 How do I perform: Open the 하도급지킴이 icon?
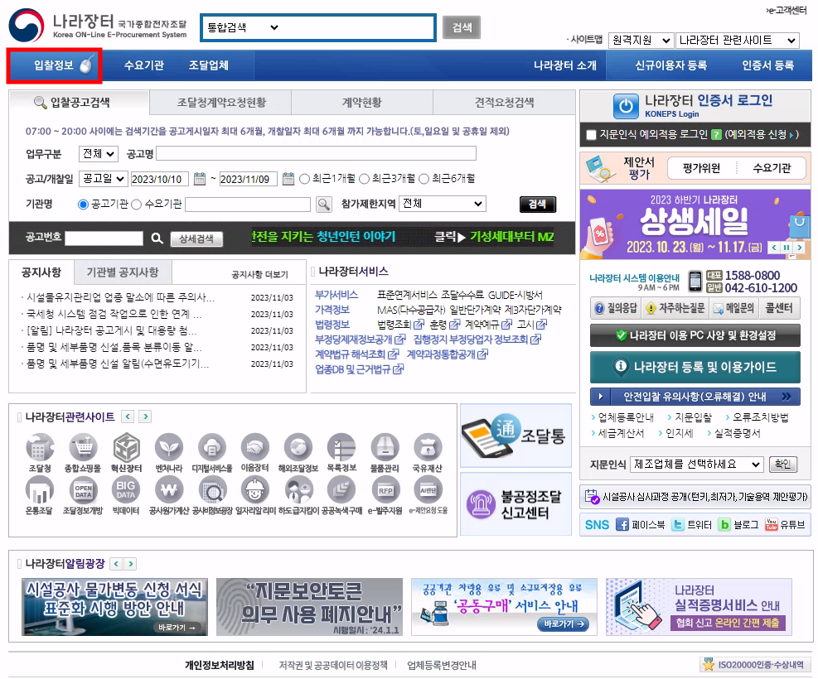(x=298, y=491)
